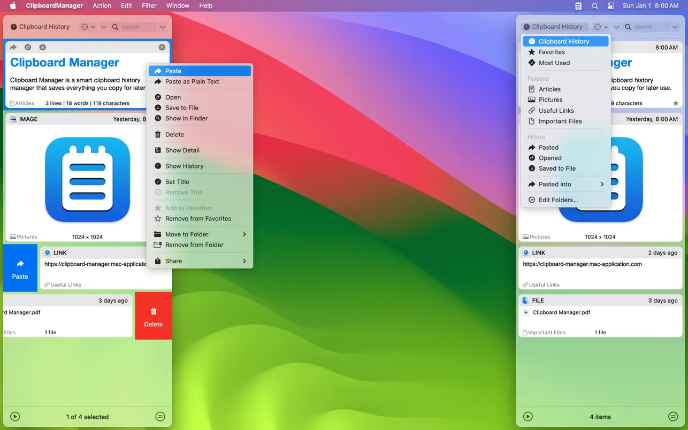Expand the Share submenu
Screen dimensions: 688x430
pos(200,261)
